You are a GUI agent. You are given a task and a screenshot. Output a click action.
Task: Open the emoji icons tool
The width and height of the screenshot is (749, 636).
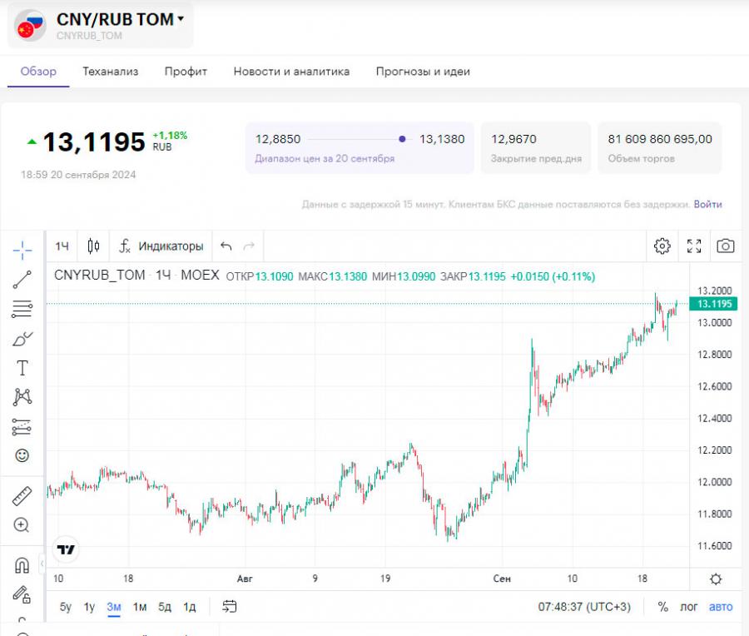click(22, 455)
